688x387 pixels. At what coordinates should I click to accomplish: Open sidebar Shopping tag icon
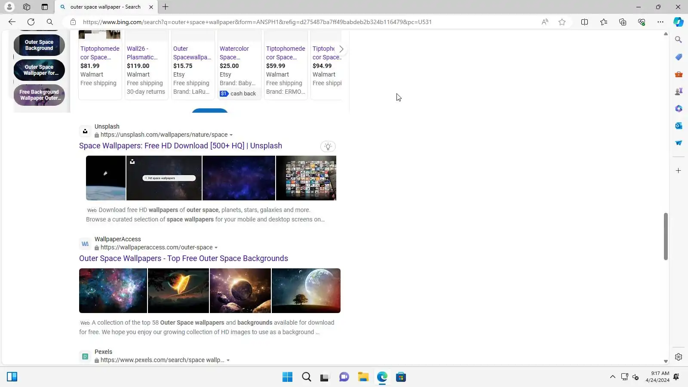(679, 57)
